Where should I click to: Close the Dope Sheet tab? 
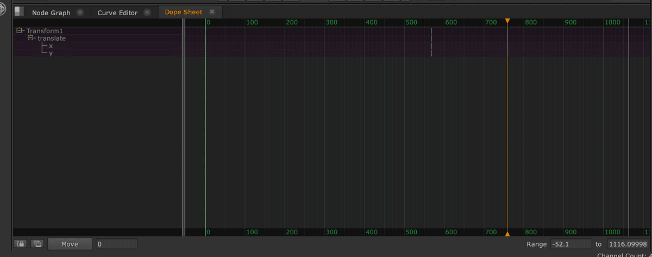(212, 12)
